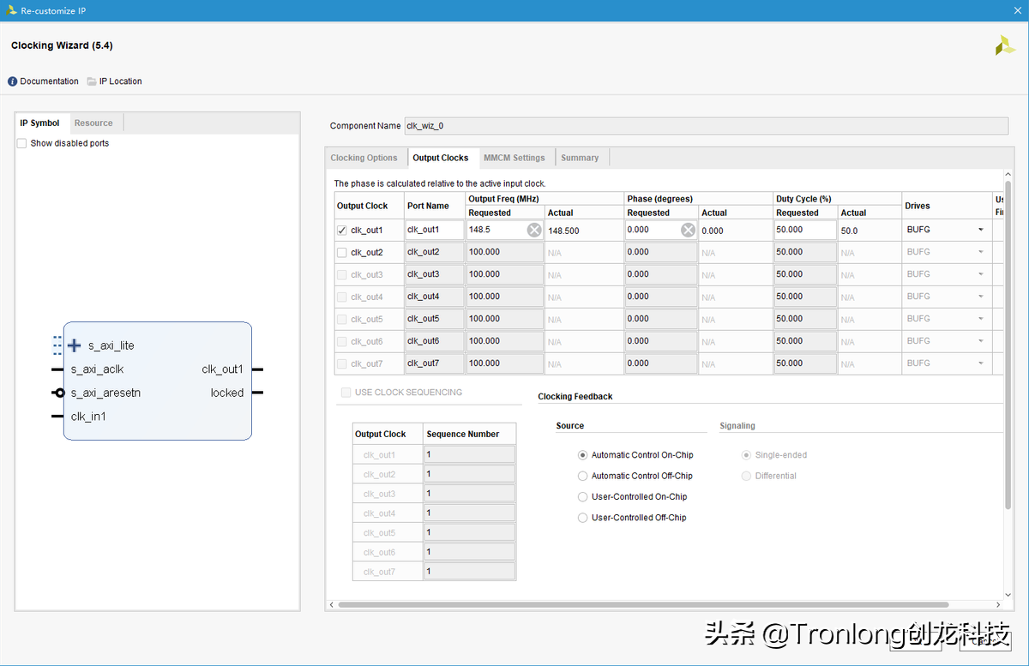Select Automatic Control On-Chip radio
This screenshot has height=666, width=1029.
click(583, 455)
